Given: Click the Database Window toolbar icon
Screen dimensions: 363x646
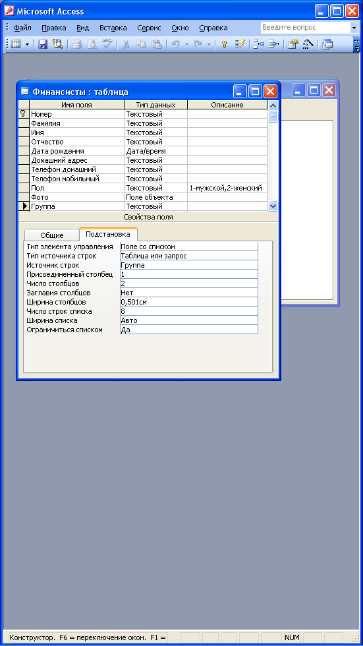Looking at the screenshot, I should (327, 44).
